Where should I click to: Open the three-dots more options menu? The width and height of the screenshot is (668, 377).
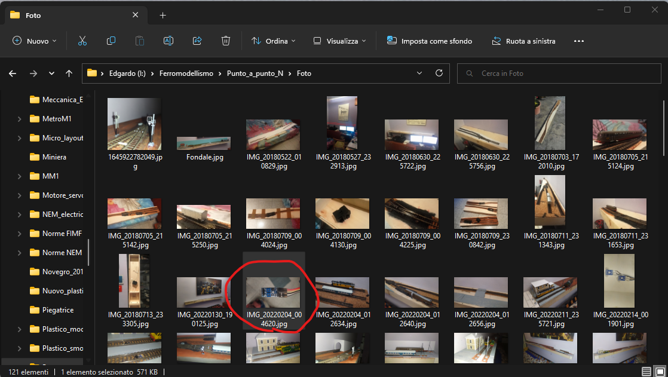pyautogui.click(x=578, y=41)
